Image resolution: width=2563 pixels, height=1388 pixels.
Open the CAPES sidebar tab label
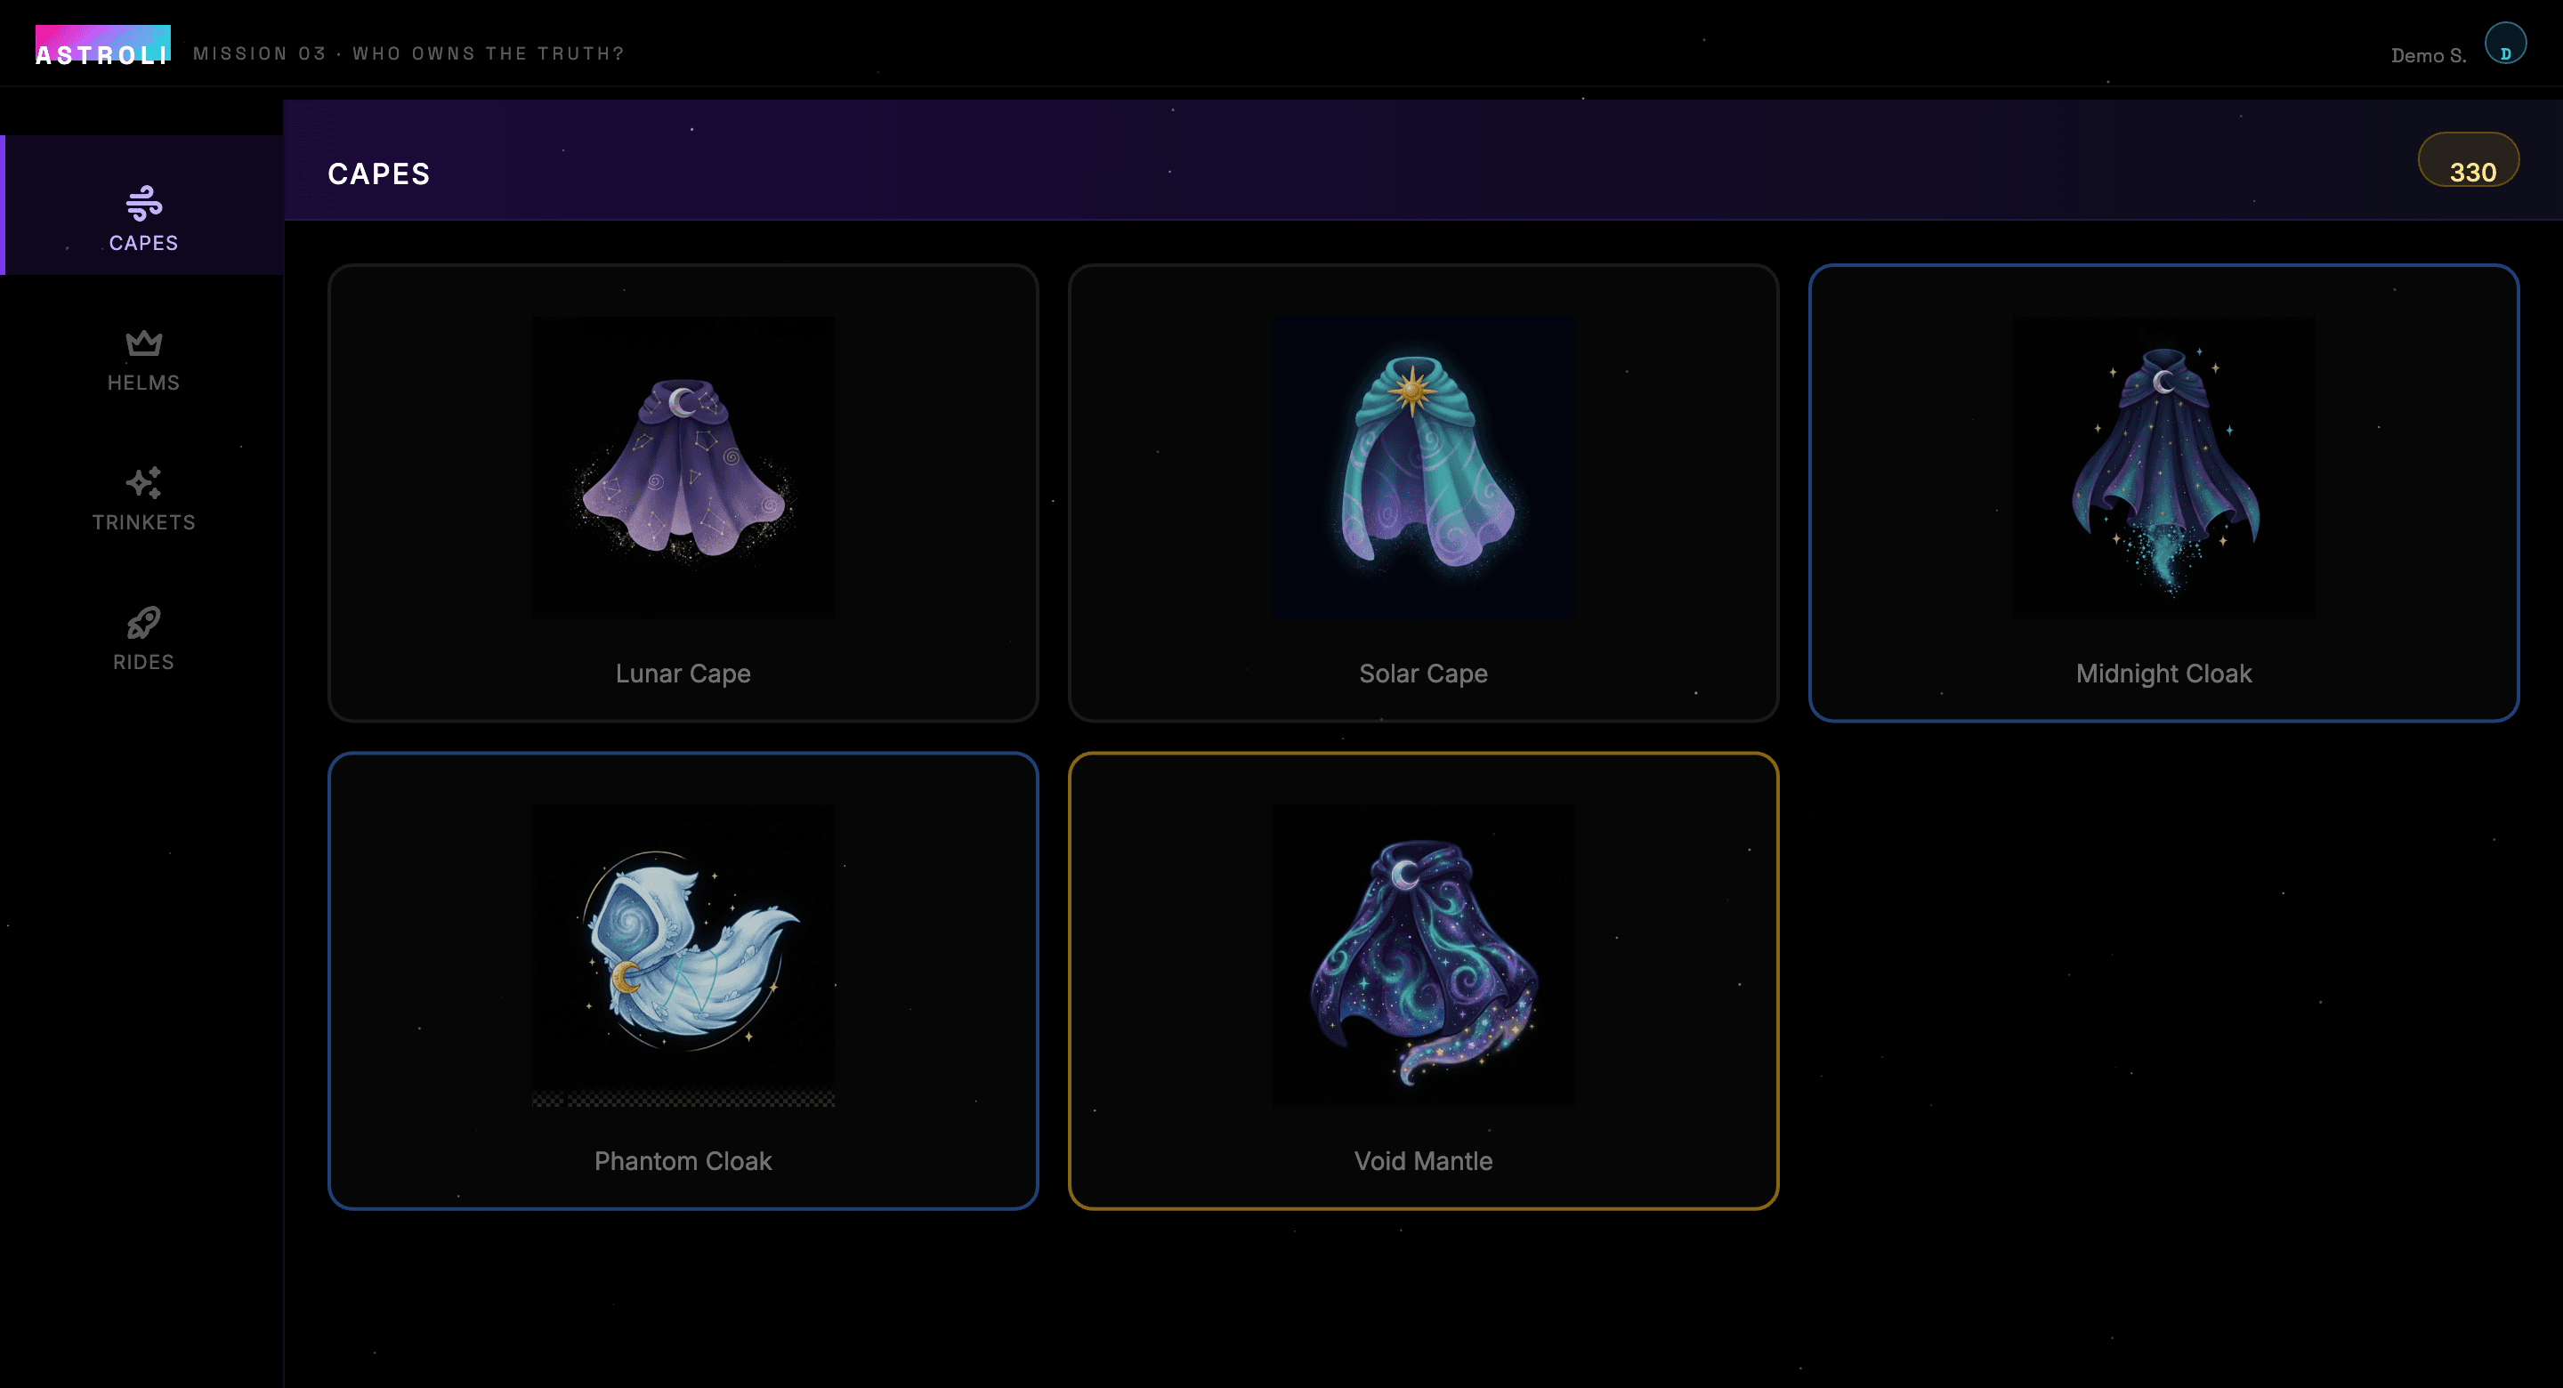pyautogui.click(x=143, y=243)
